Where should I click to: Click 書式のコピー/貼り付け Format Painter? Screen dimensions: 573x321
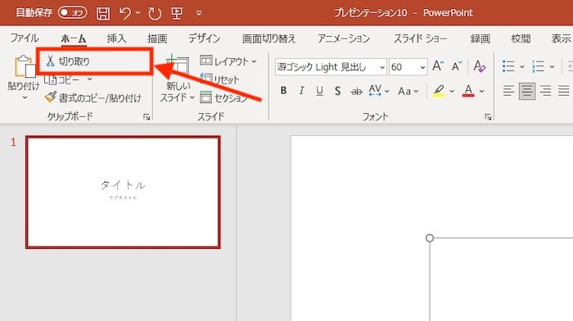(x=92, y=97)
